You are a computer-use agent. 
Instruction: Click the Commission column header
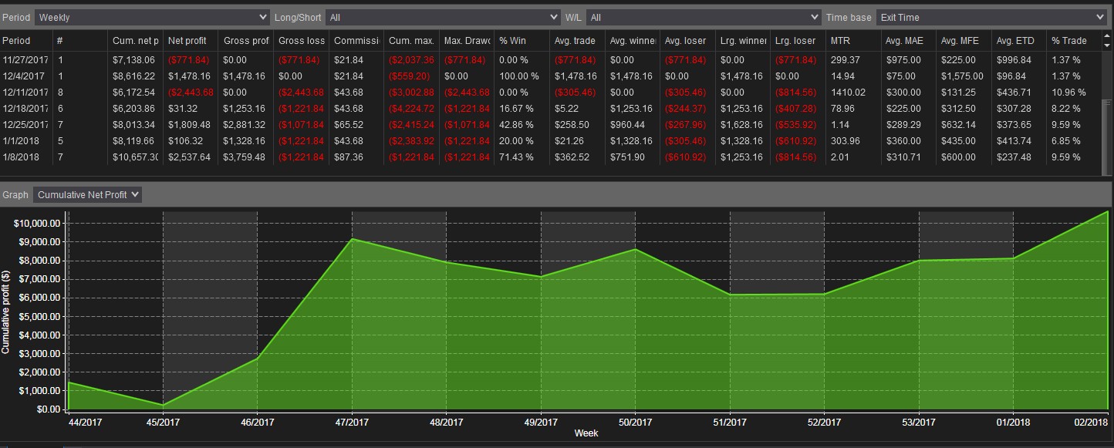coord(356,40)
